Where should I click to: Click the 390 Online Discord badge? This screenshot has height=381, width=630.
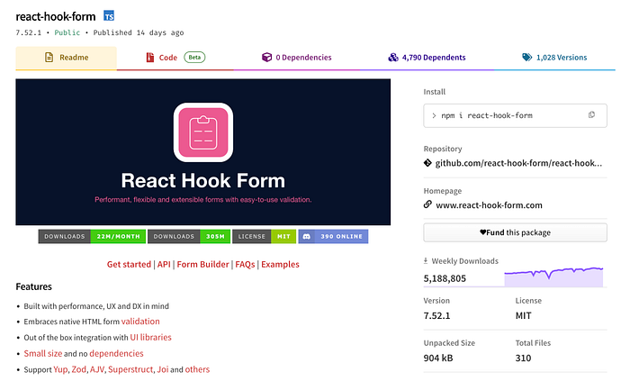[x=333, y=236]
